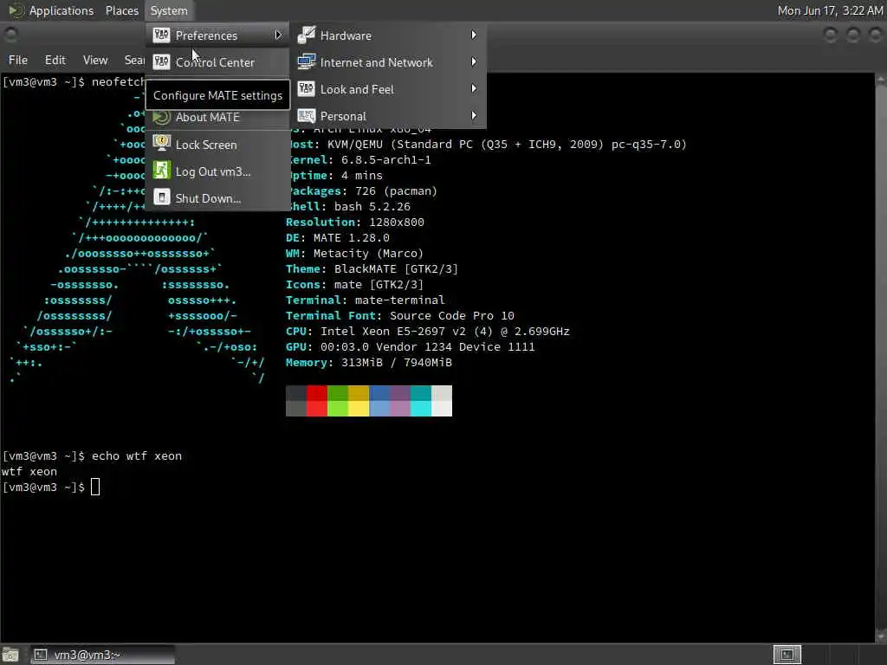
Task: Click the Lock Screen icon
Action: click(x=161, y=144)
